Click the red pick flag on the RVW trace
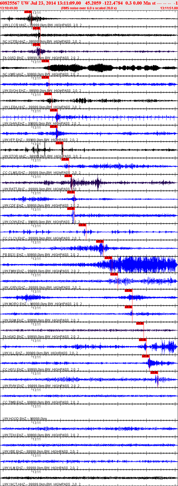The width and height of the screenshot is (178, 486). (x=154, y=373)
